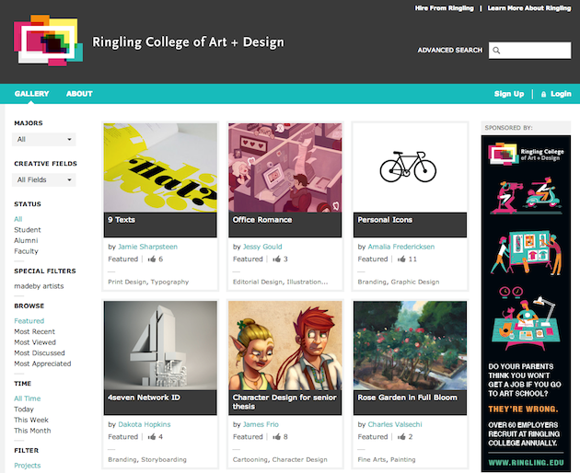
Task: Click 'Print Design, Typography' tags text
Action: pyautogui.click(x=148, y=282)
